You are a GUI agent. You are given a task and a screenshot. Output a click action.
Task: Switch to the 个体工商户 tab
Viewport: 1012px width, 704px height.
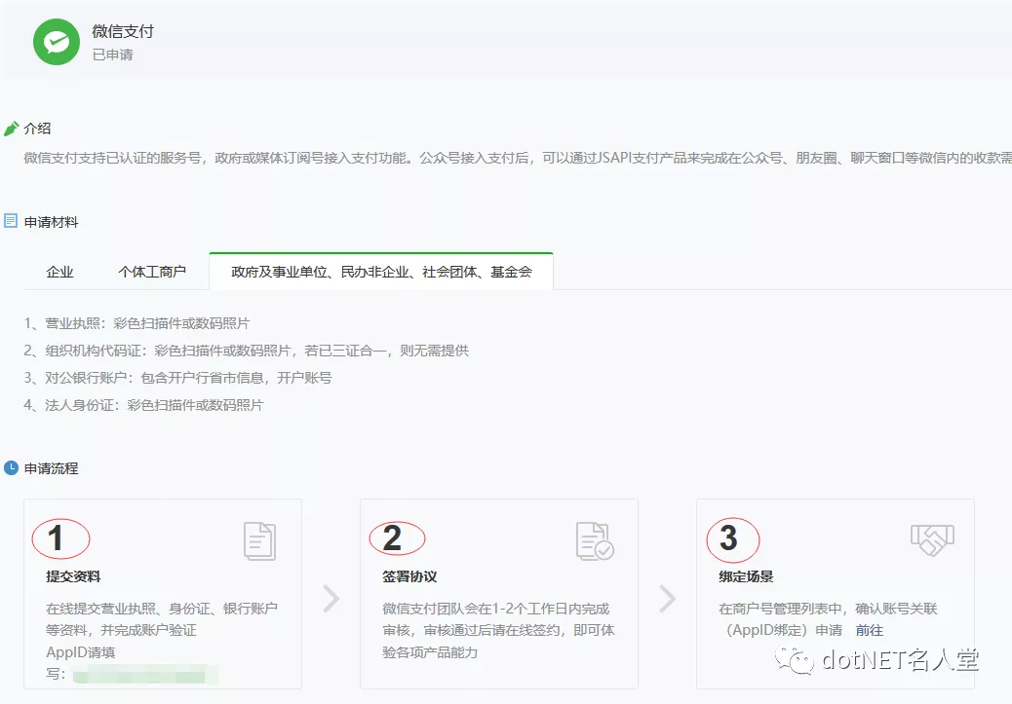pos(152,272)
